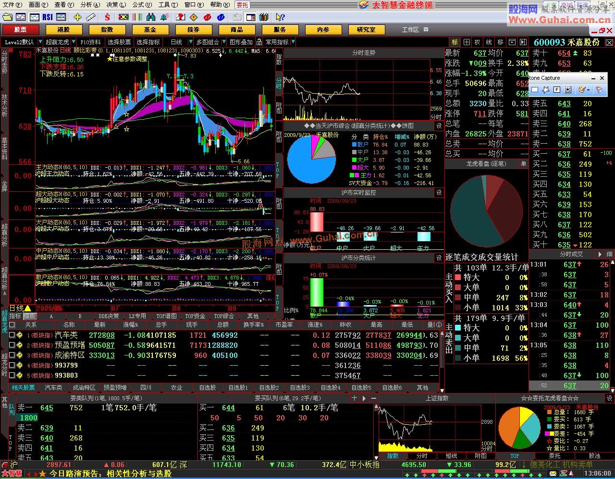Open the 公式(U) menu
The width and height of the screenshot is (615, 479).
tap(142, 5)
